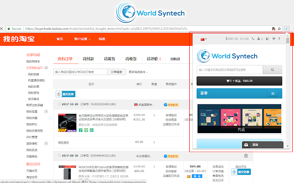Viewport: 294px width, 183px height.
Task: Tick the checkbox for order dated 2017-10-20
Action: [59, 104]
